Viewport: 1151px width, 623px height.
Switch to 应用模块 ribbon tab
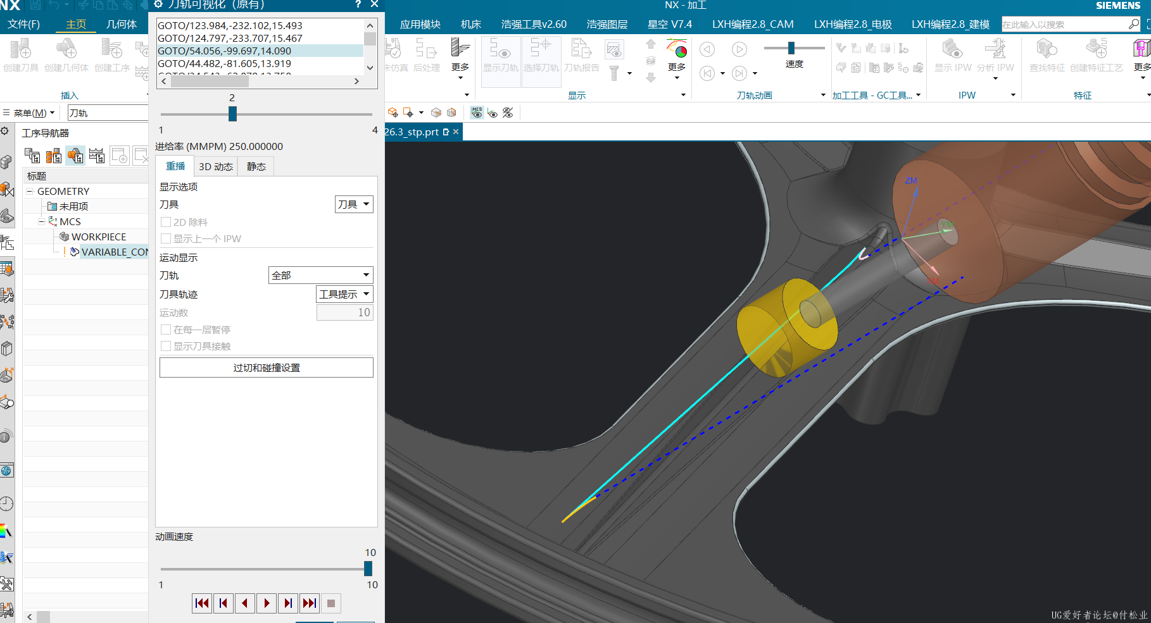click(x=420, y=24)
